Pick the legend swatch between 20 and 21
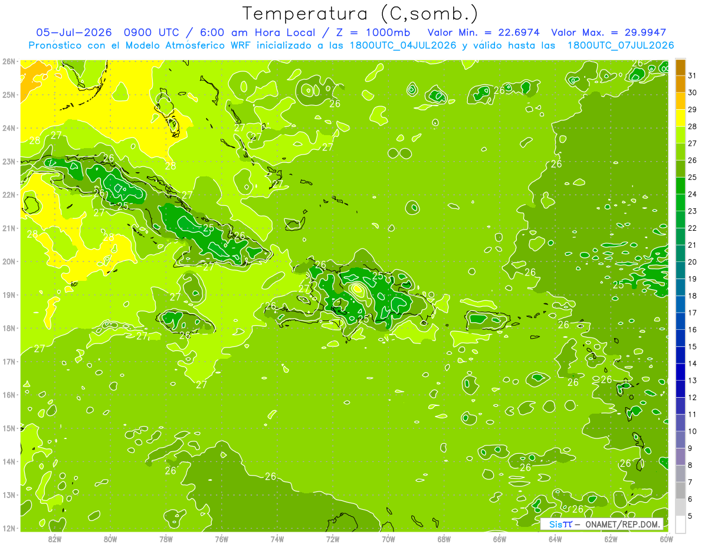The image size is (708, 547). coord(680,253)
